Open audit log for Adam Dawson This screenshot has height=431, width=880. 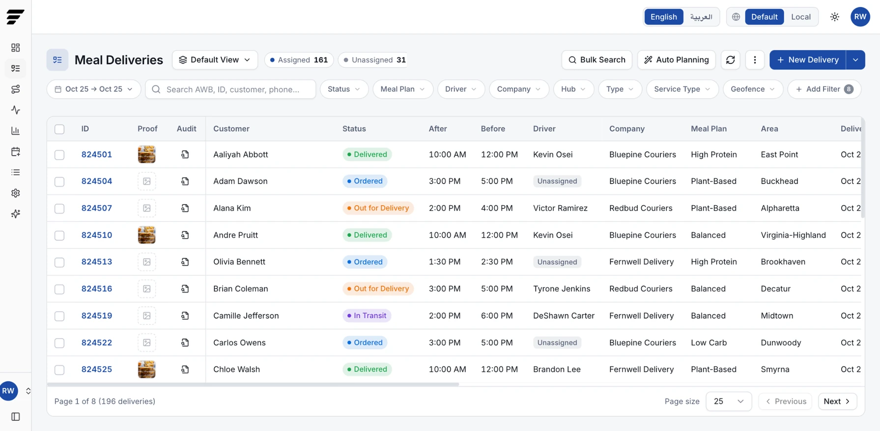click(x=185, y=181)
